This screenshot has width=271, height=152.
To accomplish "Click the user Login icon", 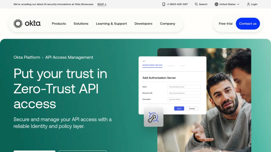I will [248, 4].
